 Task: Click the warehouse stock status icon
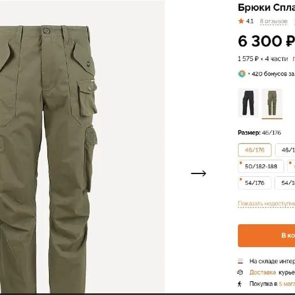[x=240, y=261]
